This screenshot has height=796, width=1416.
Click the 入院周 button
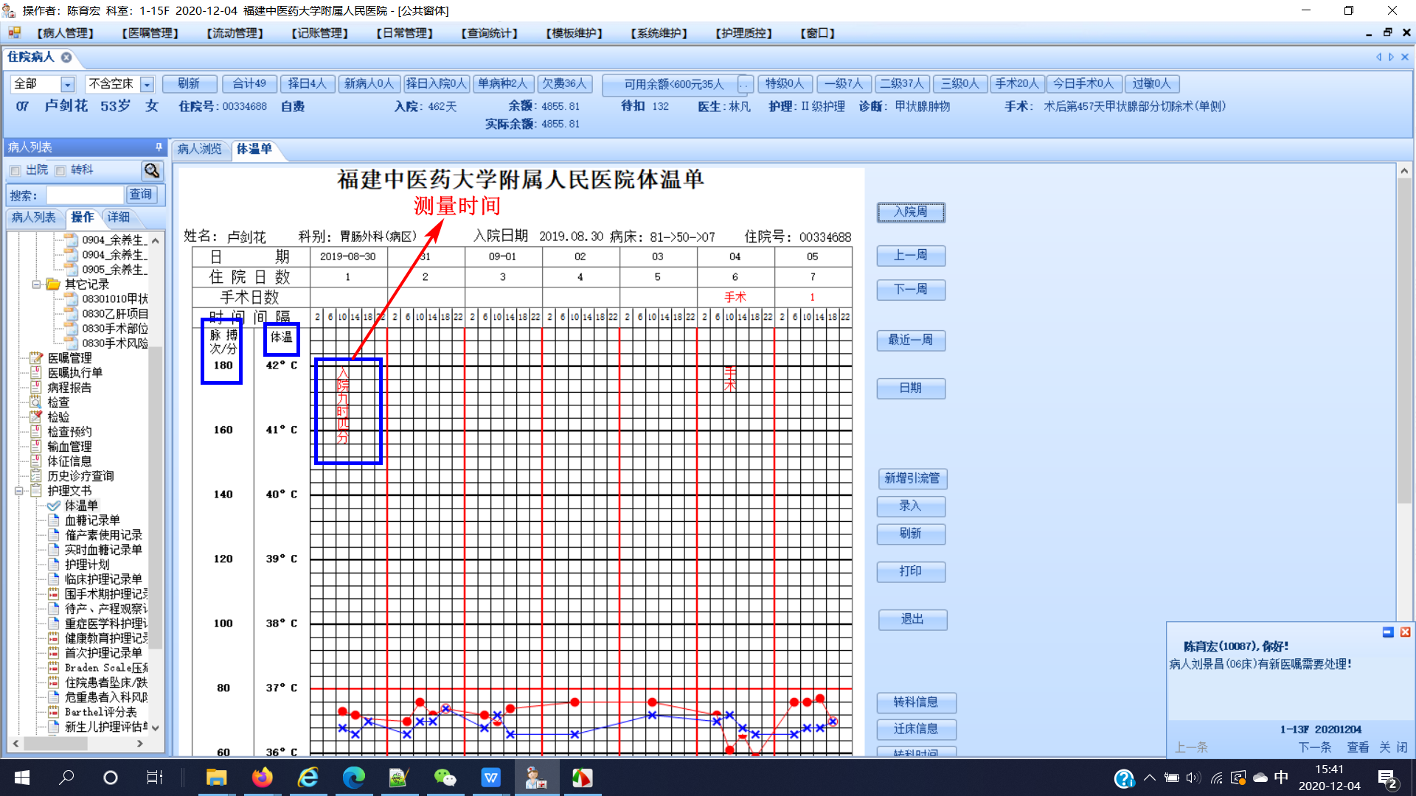911,212
